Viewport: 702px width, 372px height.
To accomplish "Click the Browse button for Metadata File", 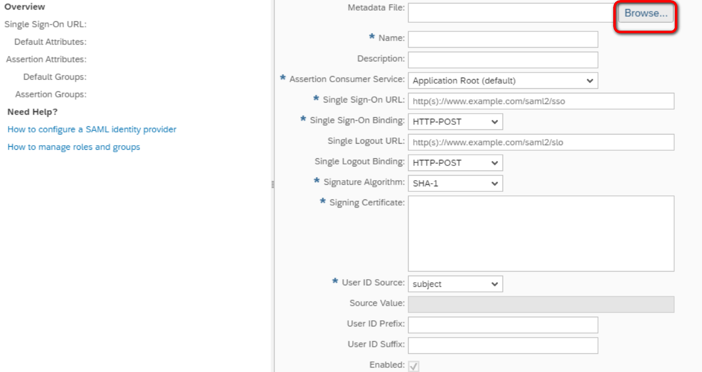I will (x=646, y=14).
